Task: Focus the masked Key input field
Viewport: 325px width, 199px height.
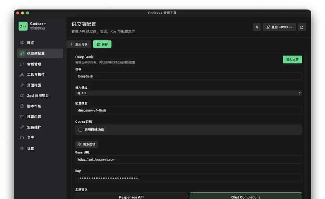Action: (188, 178)
